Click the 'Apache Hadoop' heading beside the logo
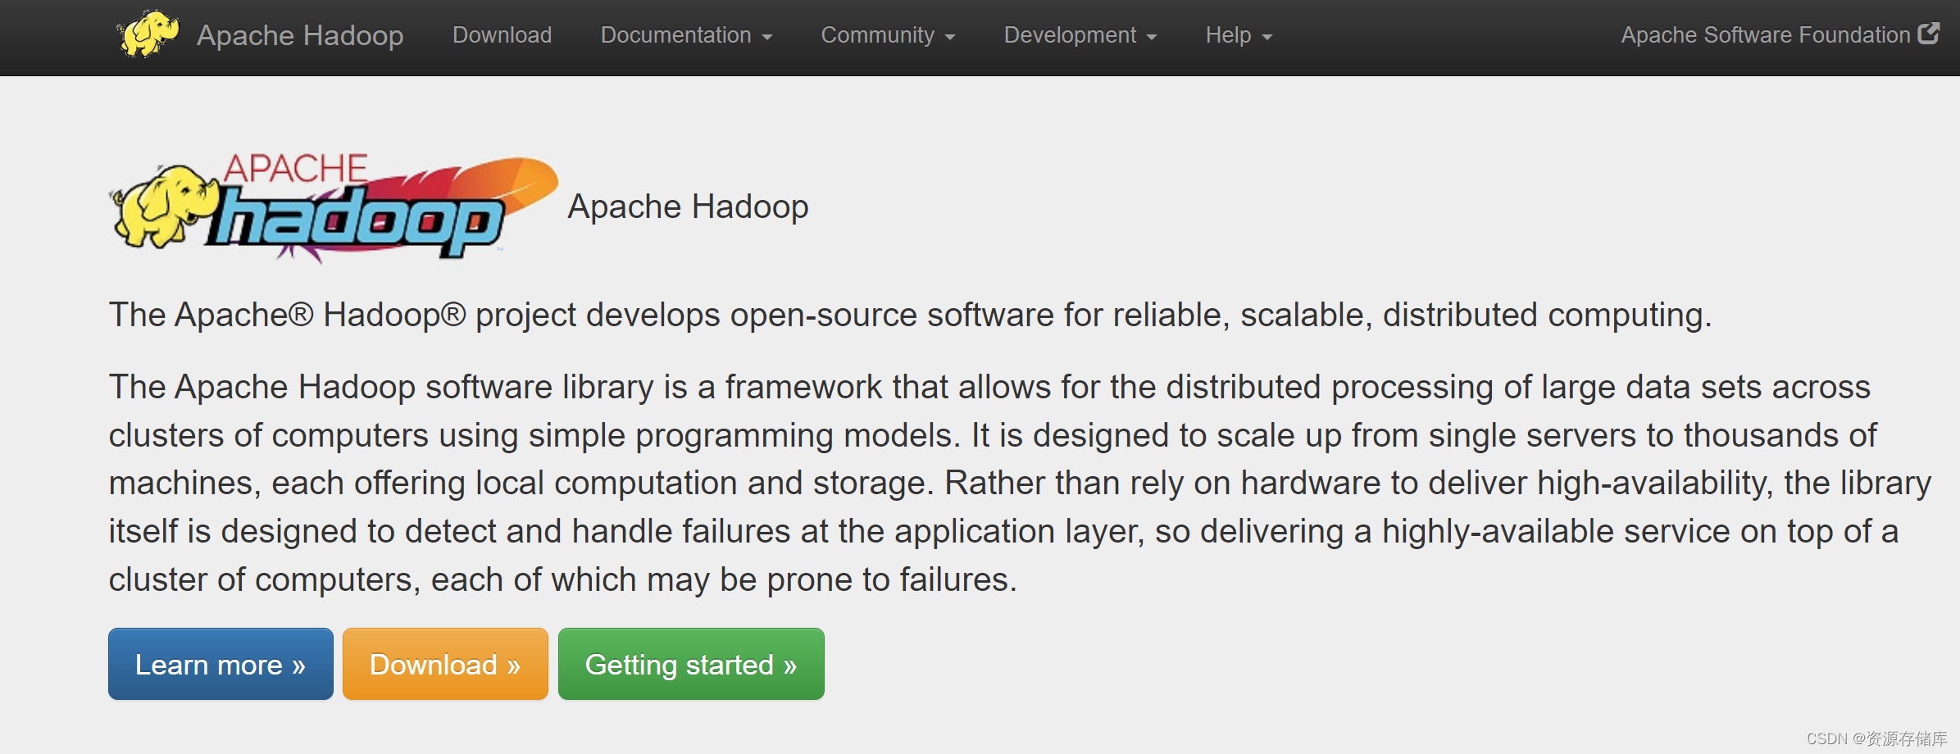Image resolution: width=1960 pixels, height=754 pixels. [x=688, y=207]
